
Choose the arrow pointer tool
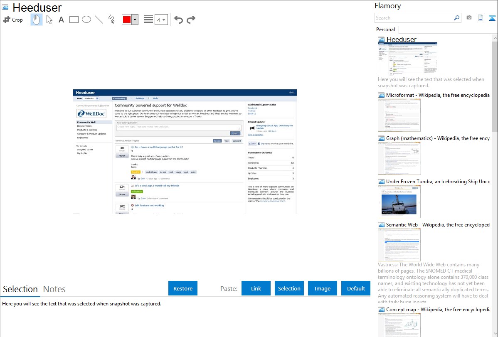pyautogui.click(x=49, y=20)
